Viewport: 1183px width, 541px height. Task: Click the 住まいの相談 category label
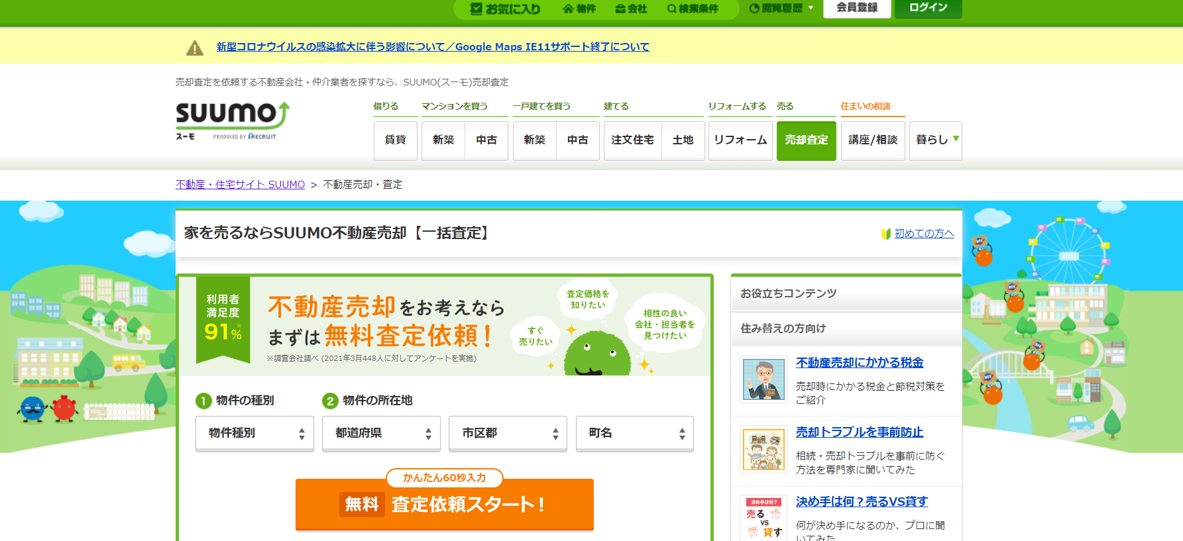point(866,107)
